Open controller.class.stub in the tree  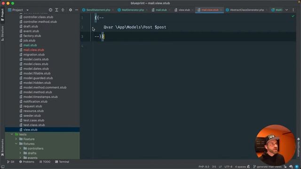point(38,17)
